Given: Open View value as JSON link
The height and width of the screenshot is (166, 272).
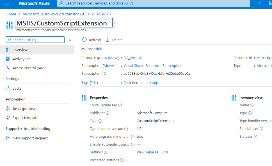Looking at the screenshot, I should [x=152, y=152].
